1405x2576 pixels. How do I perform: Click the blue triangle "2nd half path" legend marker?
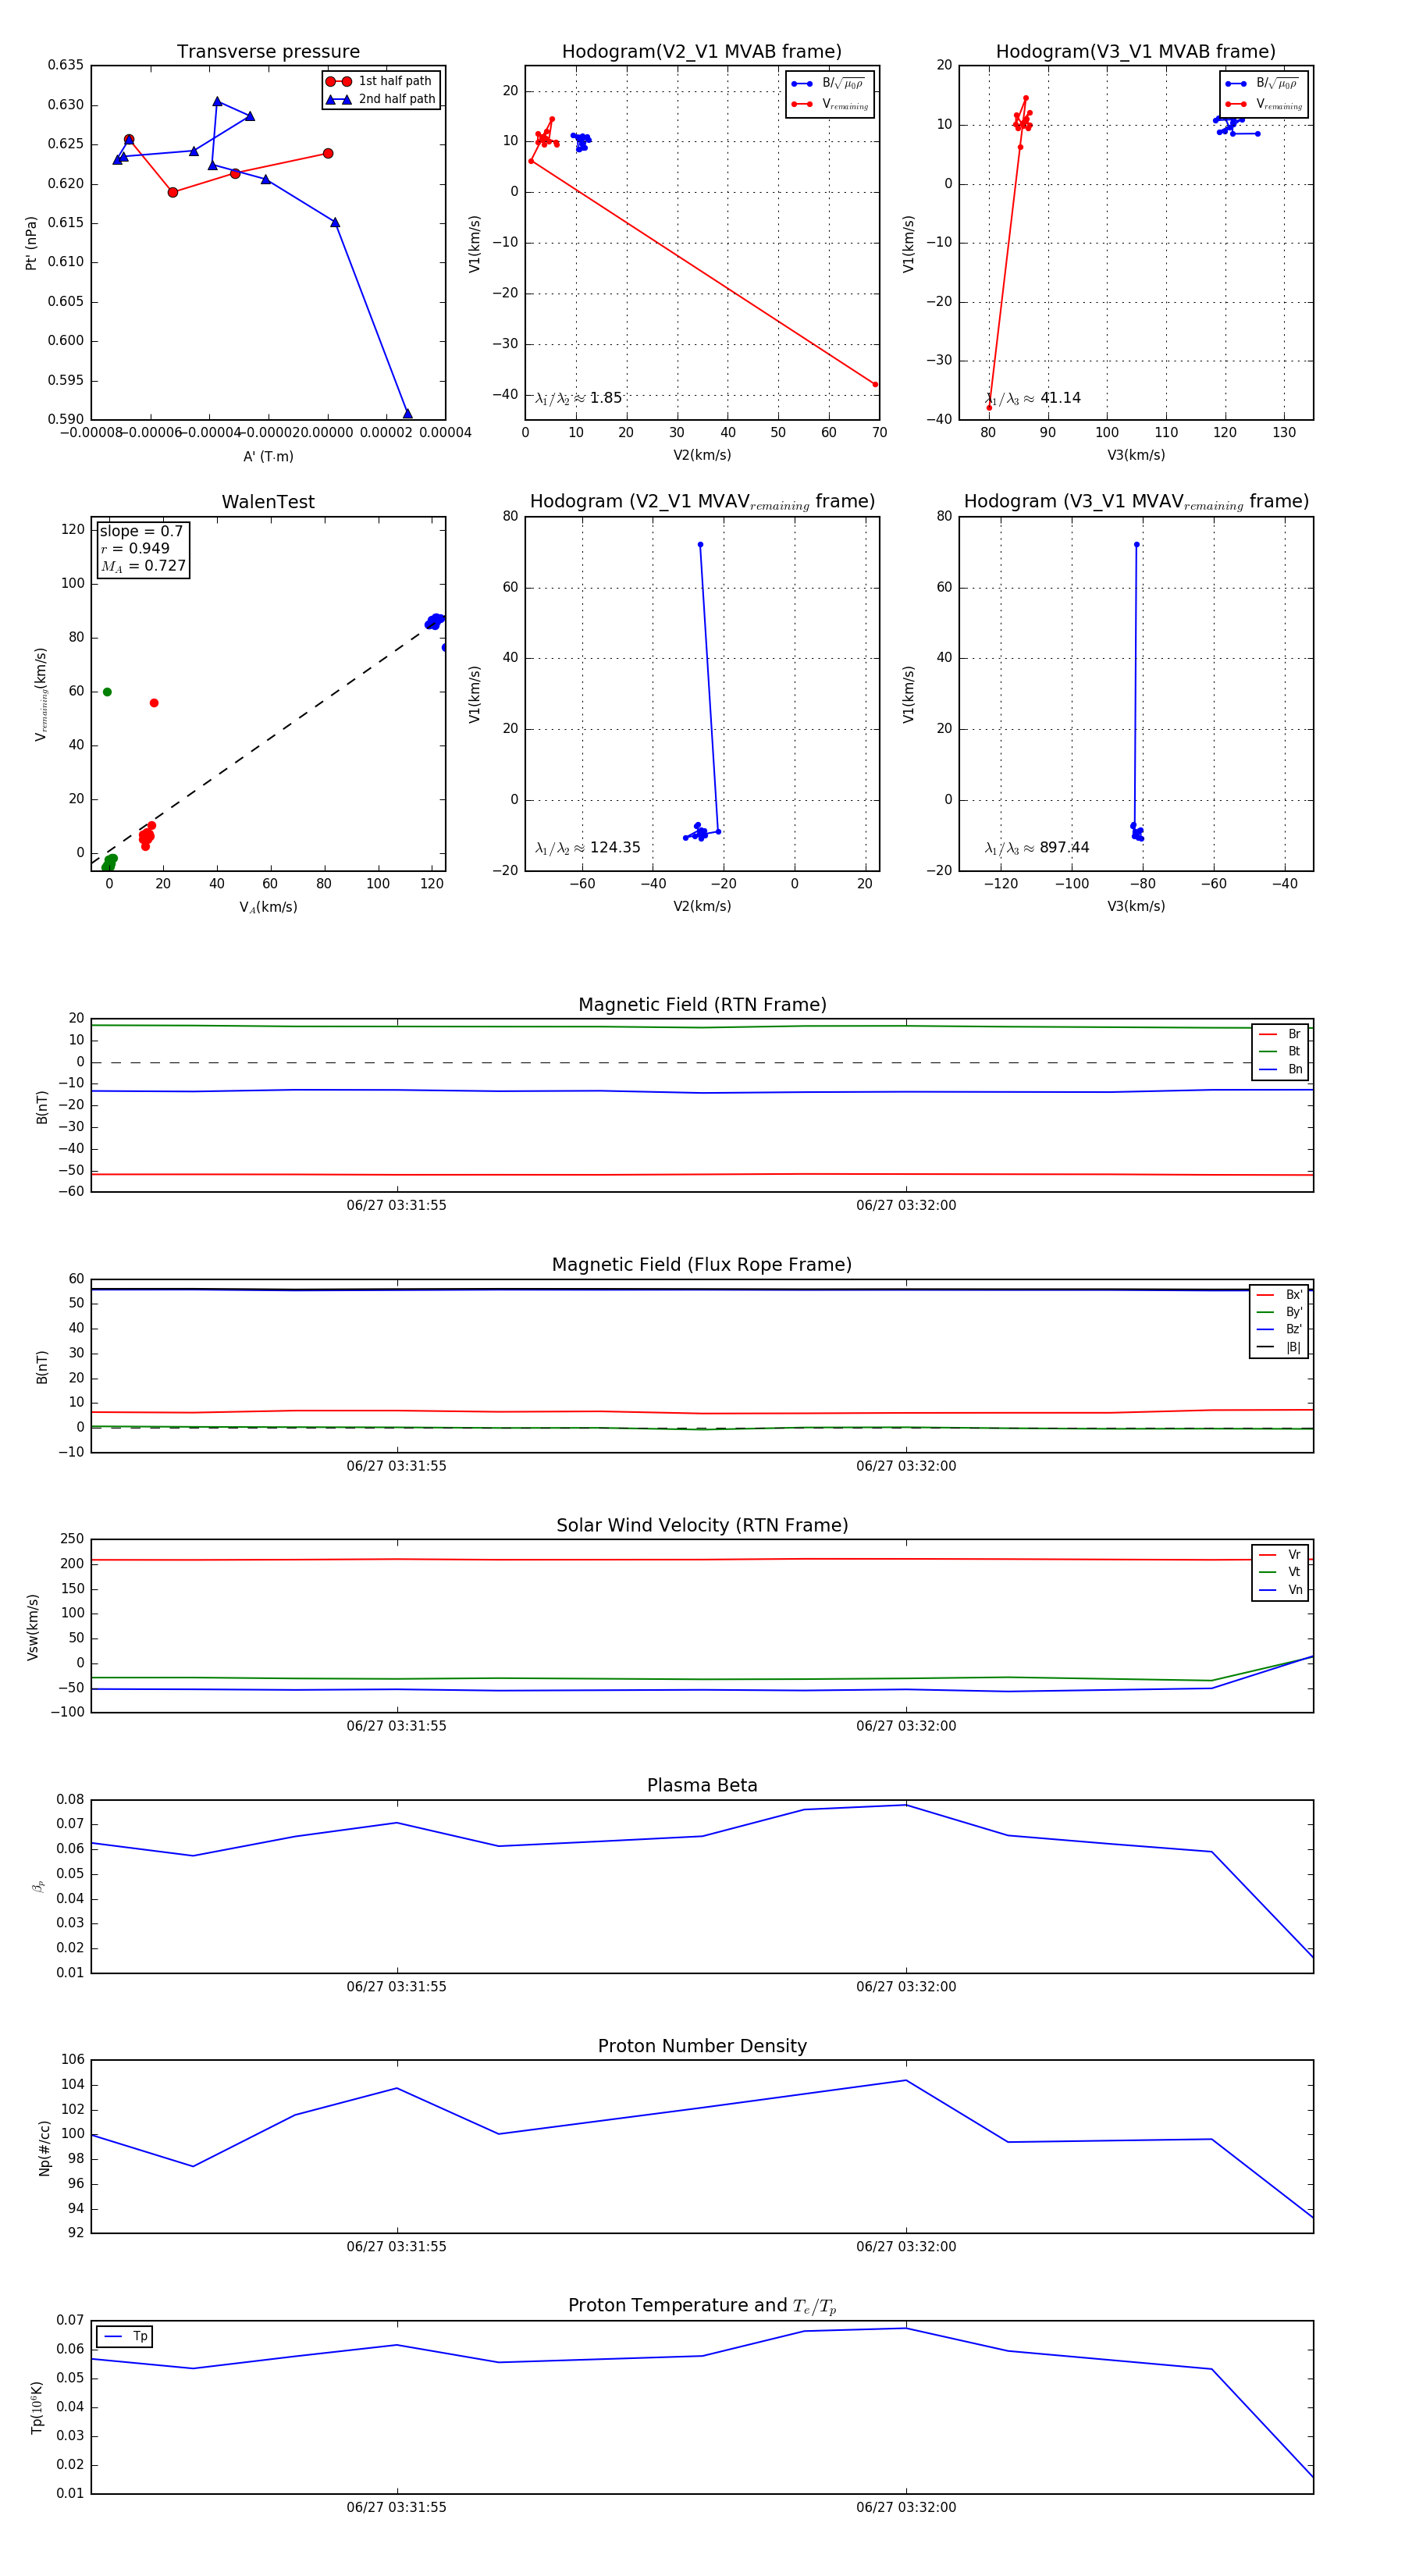click(x=339, y=99)
